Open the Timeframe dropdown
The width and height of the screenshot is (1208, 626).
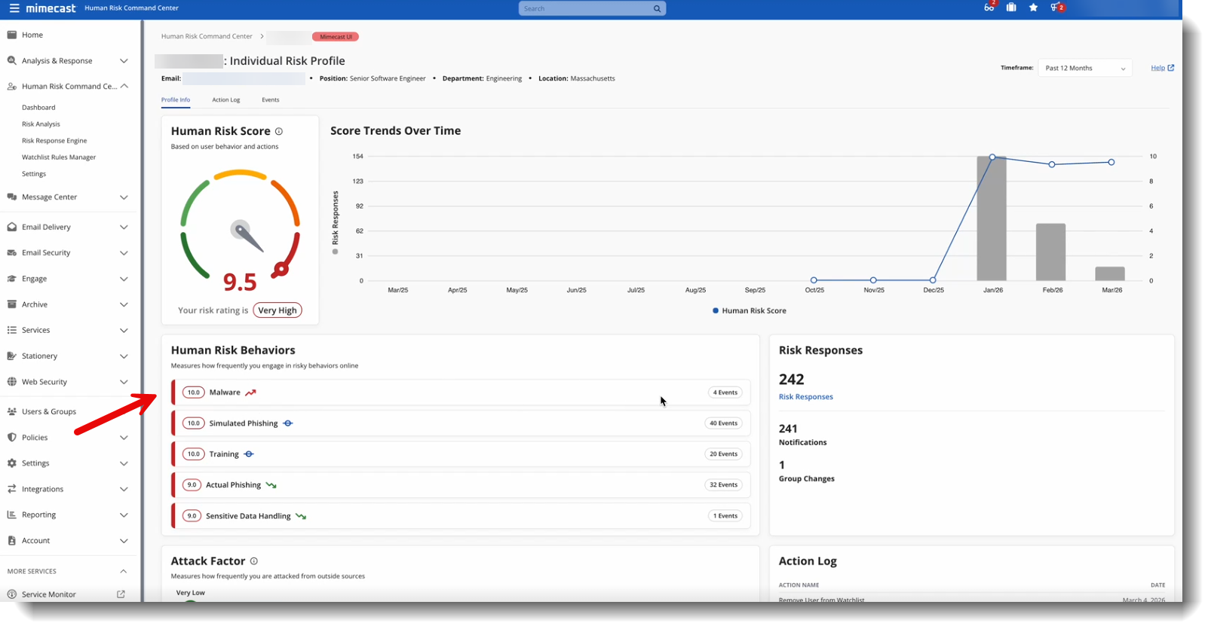click(1084, 69)
